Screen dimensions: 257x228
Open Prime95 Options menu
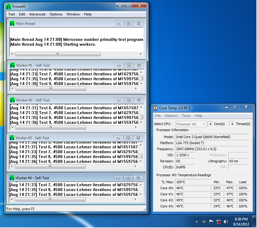56,14
